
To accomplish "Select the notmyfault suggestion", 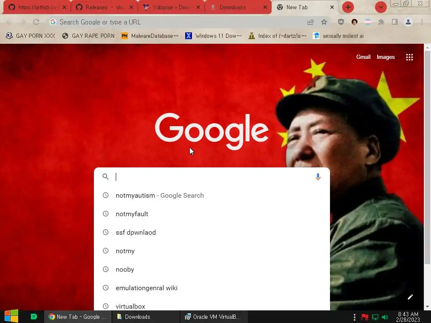I will pos(212,214).
